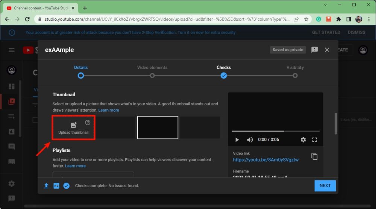Screen dimensions: 376x209
Task: Click the Upload thumbnail icon
Action: (x=73, y=125)
